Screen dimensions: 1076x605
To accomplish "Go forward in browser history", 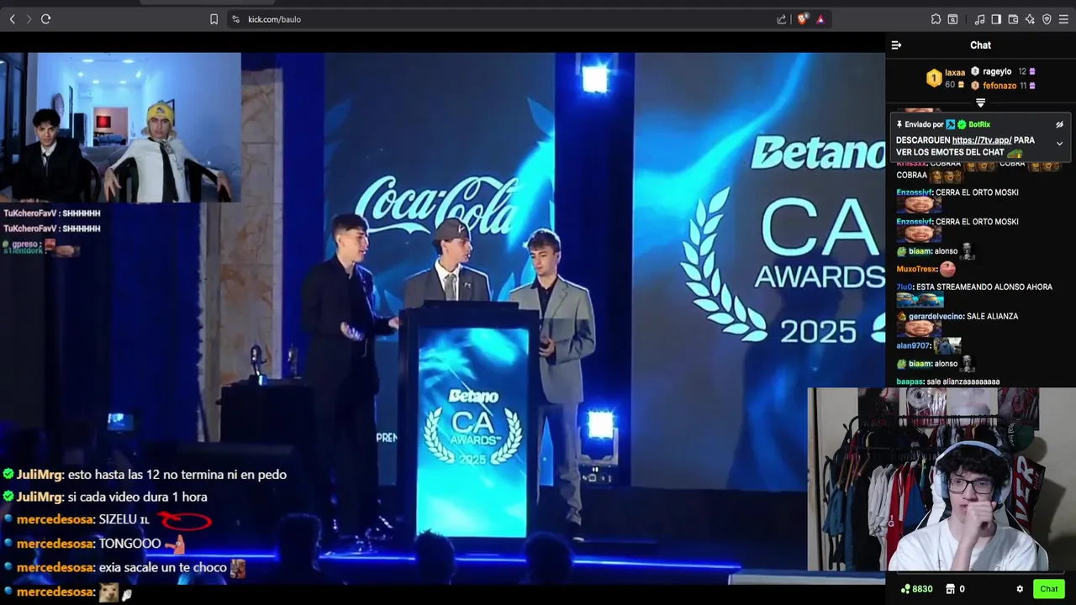I will click(29, 18).
